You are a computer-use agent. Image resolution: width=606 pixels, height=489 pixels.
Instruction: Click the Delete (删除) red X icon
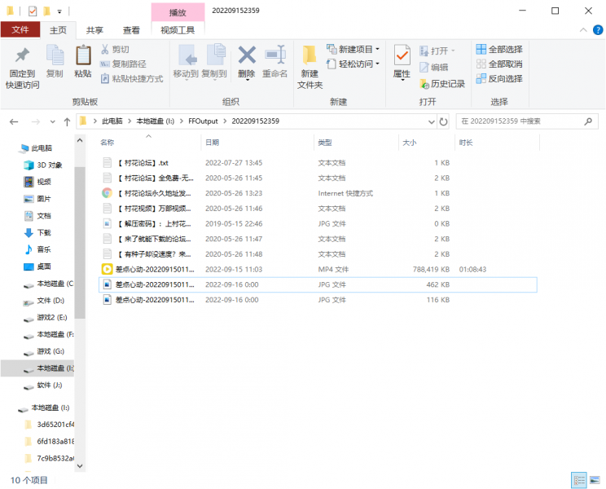click(x=246, y=56)
